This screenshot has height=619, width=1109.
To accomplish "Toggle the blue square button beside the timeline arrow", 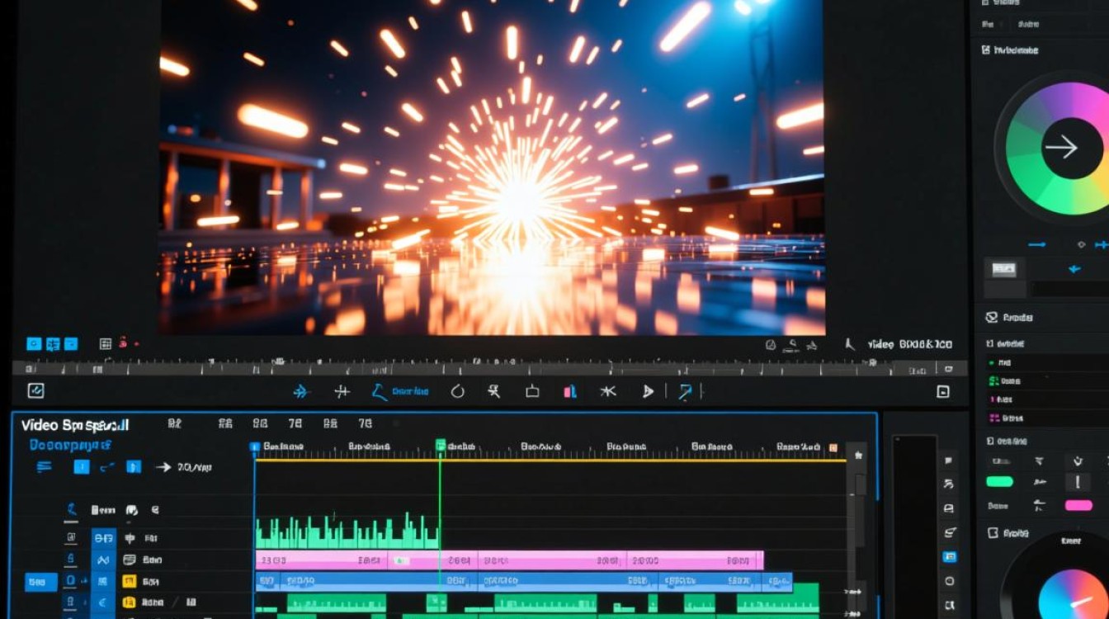I will [x=133, y=467].
